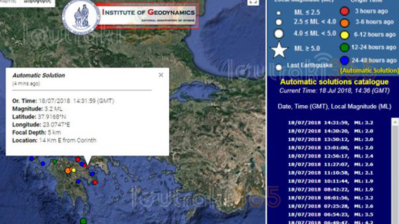This screenshot has height=224, width=399.
Task: Click 'Location: 14 Km E from Corinth' line
Action: pos(54,140)
